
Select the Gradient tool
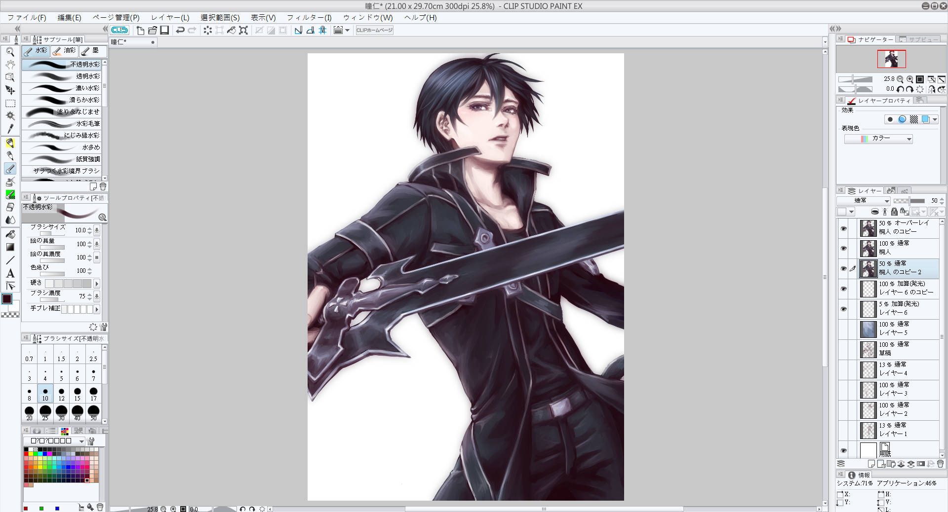[x=10, y=247]
